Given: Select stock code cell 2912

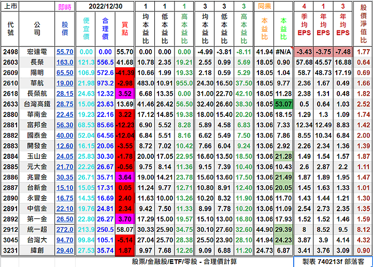Looking at the screenshot, I should click(x=10, y=229).
